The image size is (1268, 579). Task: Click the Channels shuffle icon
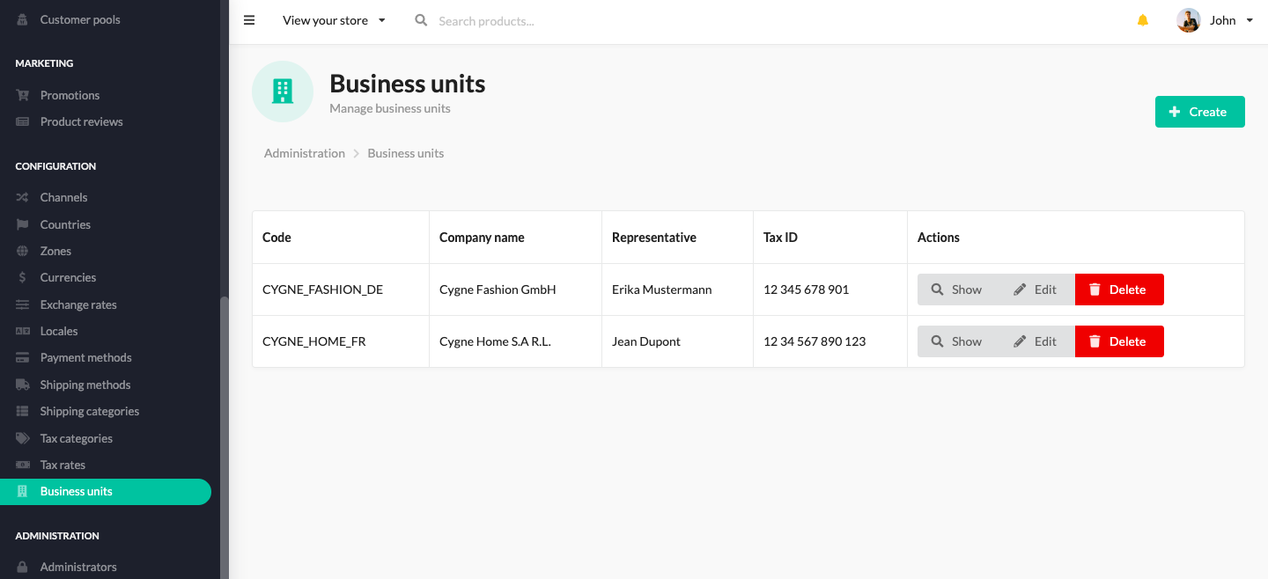23,197
